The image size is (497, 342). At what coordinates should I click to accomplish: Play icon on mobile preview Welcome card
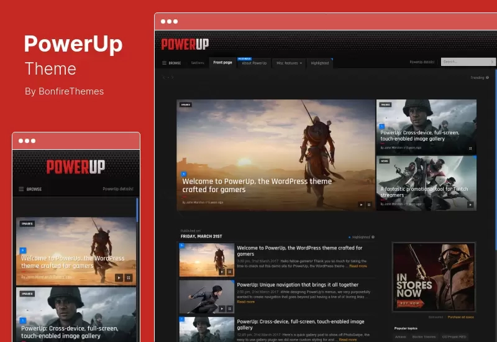(119, 278)
